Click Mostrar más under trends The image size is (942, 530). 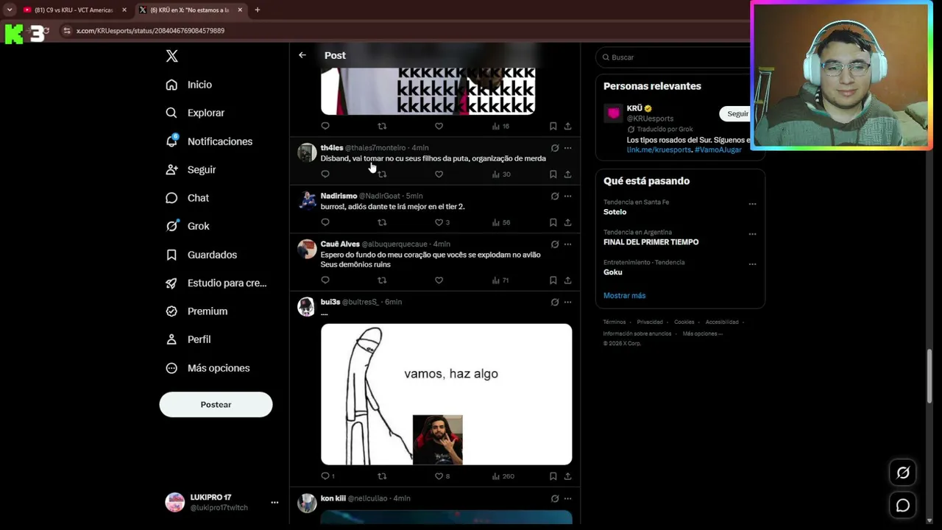point(624,295)
